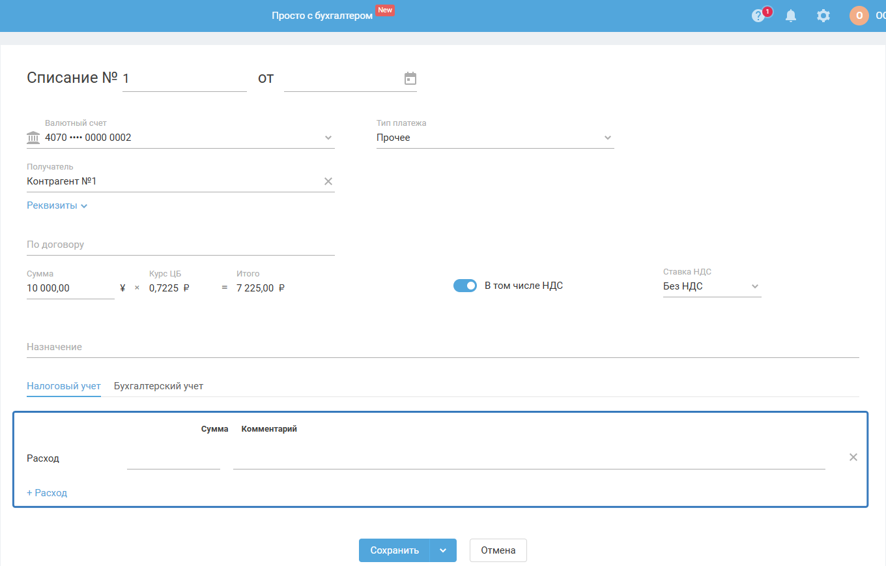
Task: Open the Ставка НДС dropdown
Action: click(x=755, y=286)
